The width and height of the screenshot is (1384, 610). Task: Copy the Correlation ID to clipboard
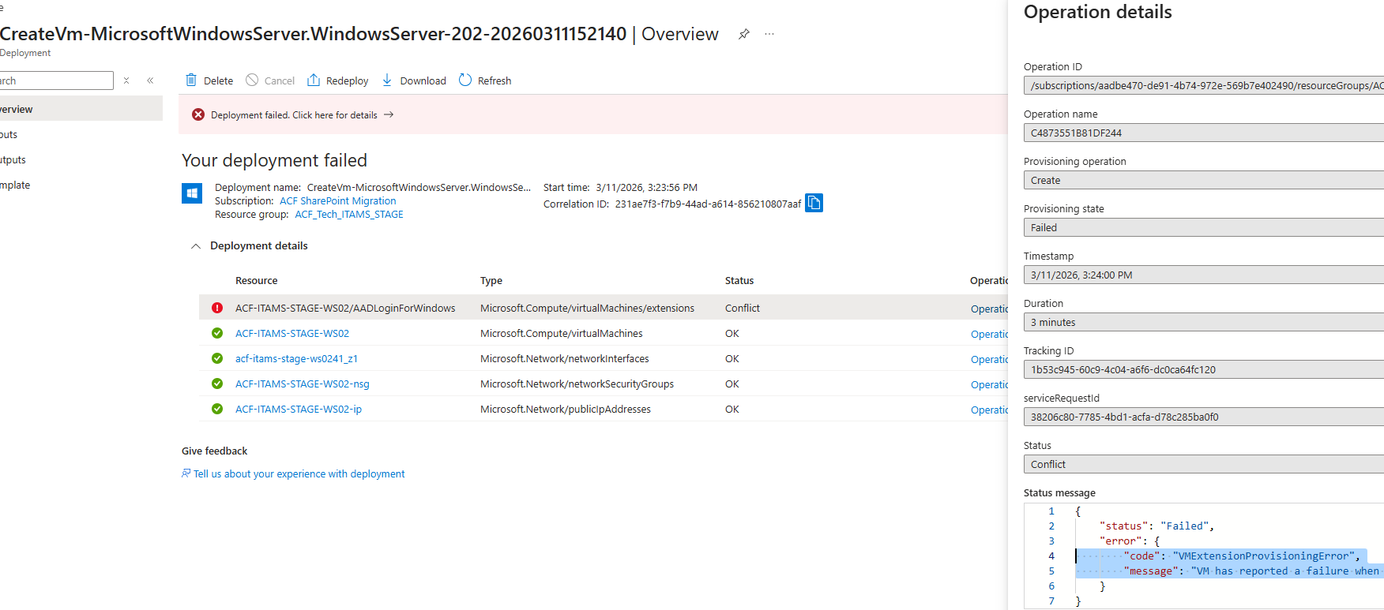(814, 203)
